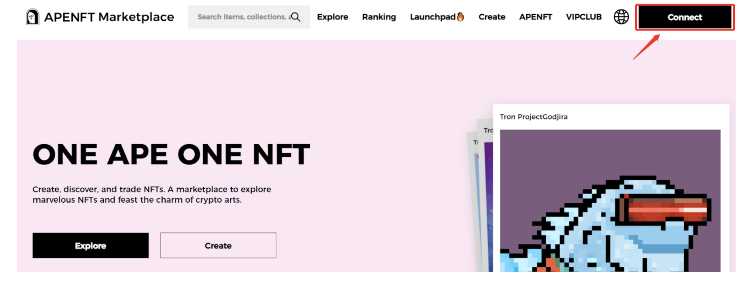Click the ONE APE ONE NFT headline
Viewport: 751px width, 281px height.
171,154
